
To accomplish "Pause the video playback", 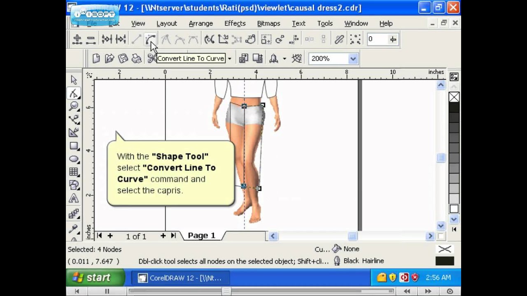I will pos(107,291).
